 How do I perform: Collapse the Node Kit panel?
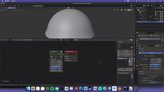coord(120,42)
